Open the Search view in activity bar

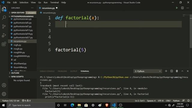pyautogui.click(x=4, y=17)
